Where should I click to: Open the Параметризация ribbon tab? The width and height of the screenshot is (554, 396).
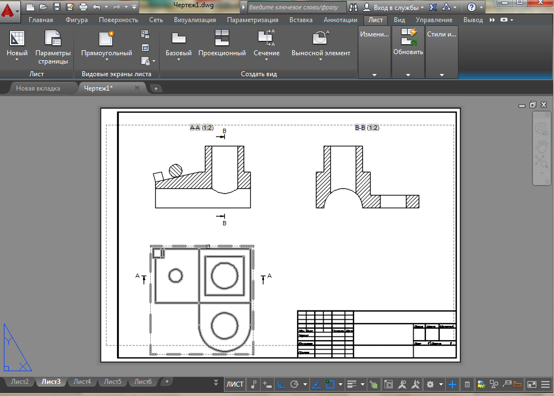252,20
